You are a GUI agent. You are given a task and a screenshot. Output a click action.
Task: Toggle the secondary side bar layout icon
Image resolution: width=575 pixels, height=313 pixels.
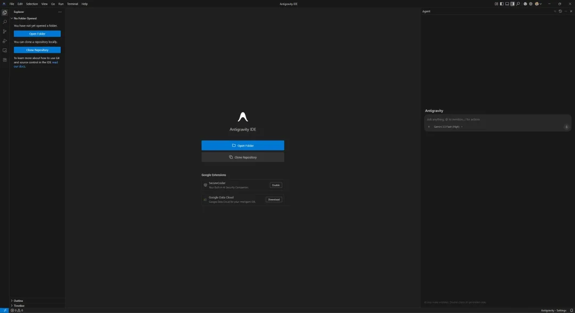point(513,4)
